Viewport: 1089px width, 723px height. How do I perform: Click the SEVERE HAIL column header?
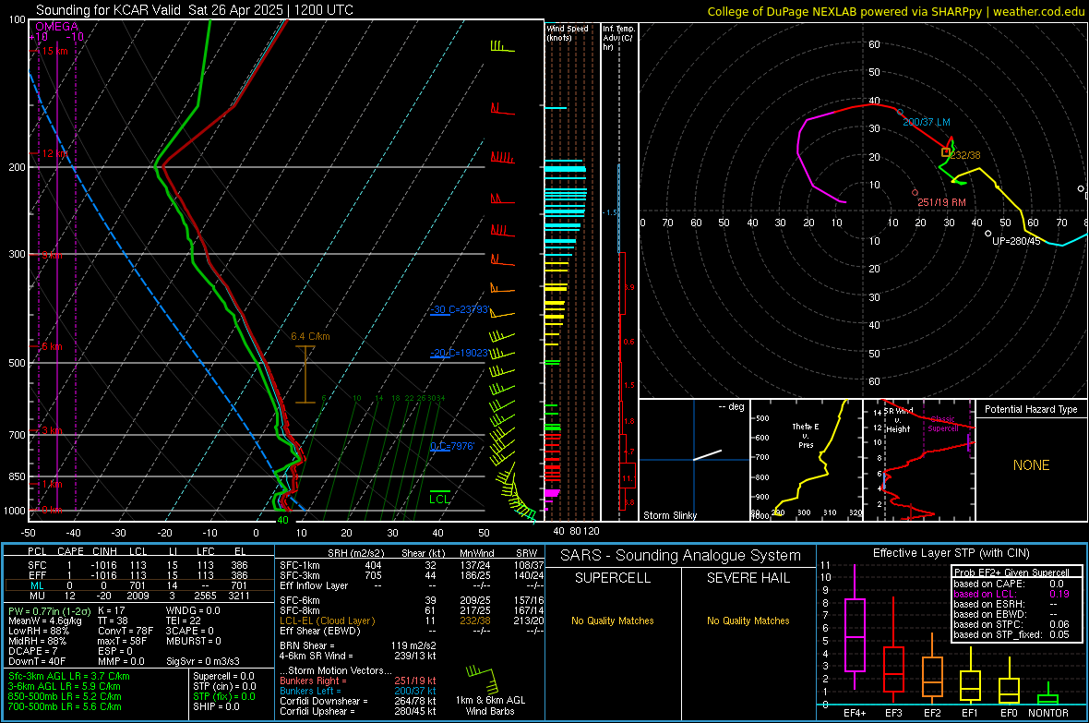(x=748, y=578)
